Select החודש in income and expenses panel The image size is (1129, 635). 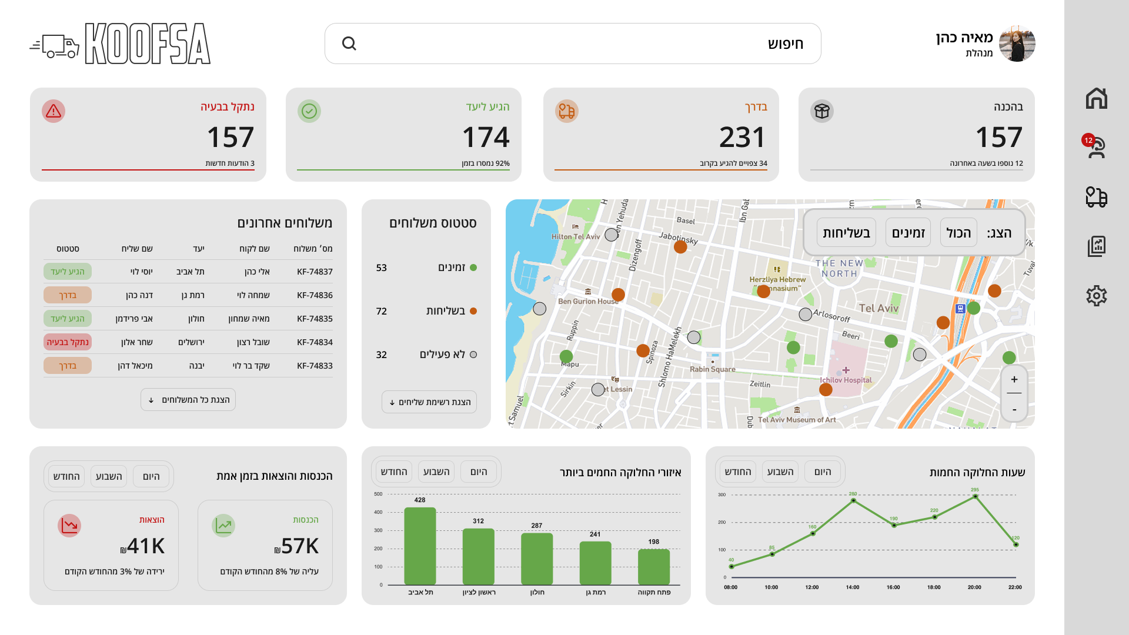coord(66,477)
